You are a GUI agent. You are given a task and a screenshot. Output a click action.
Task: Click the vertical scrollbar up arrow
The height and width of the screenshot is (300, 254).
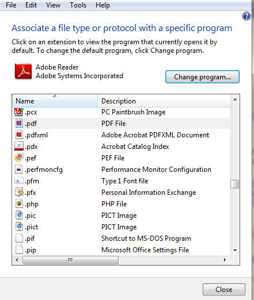tap(235, 99)
